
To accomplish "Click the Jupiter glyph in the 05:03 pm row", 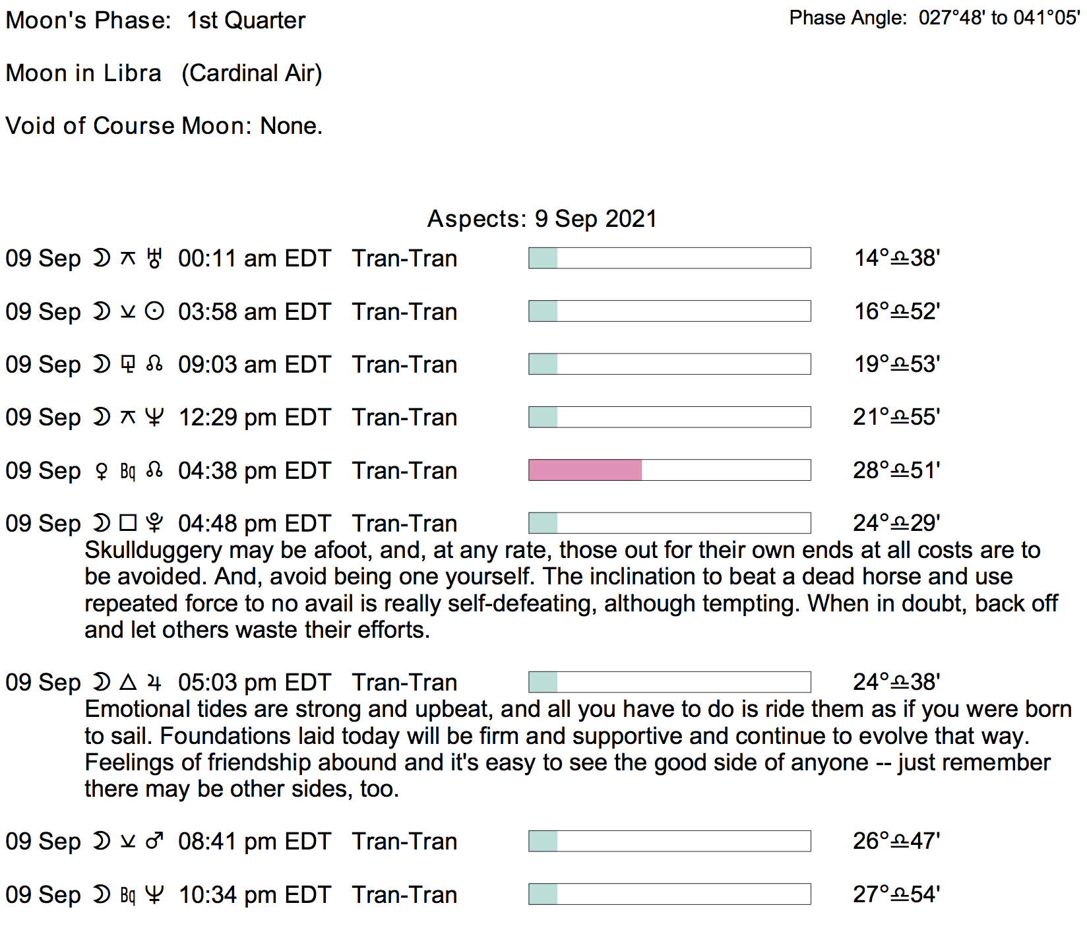I will click(154, 682).
